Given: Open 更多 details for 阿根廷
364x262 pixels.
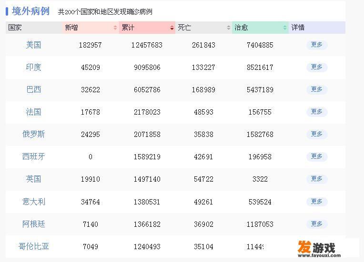Looking at the screenshot, I should (317, 224).
